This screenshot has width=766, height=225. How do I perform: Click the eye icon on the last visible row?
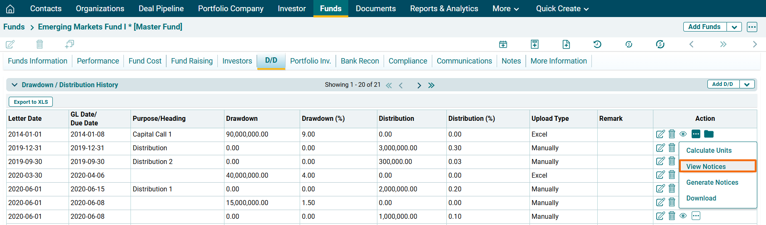(683, 216)
